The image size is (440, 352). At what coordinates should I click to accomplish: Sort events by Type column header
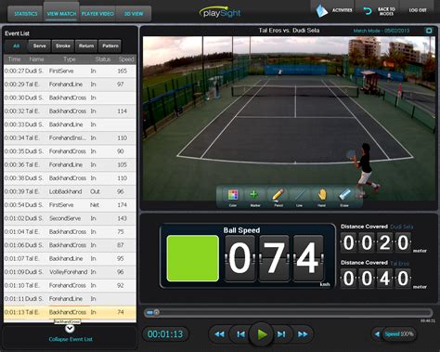70,59
